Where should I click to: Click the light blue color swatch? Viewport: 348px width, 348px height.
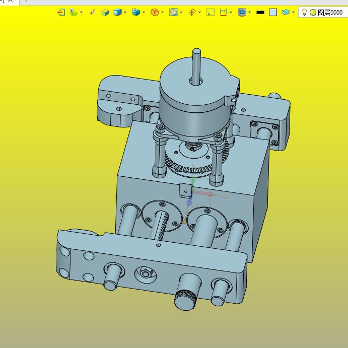(273, 13)
